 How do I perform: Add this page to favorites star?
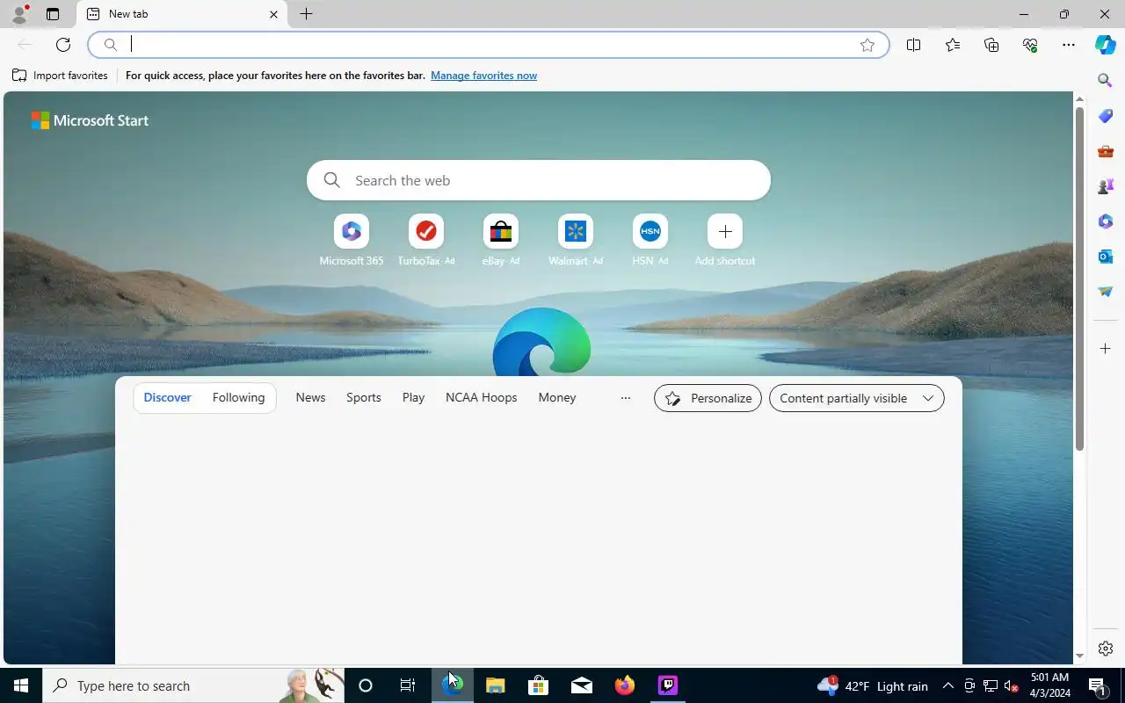tap(867, 45)
